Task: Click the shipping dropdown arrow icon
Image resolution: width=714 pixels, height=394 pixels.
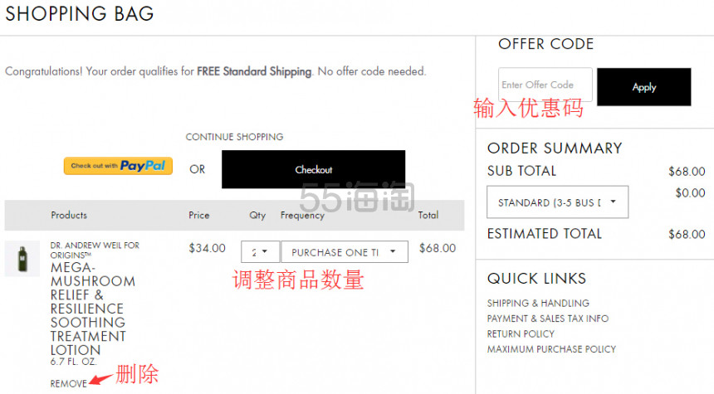Action: point(613,202)
